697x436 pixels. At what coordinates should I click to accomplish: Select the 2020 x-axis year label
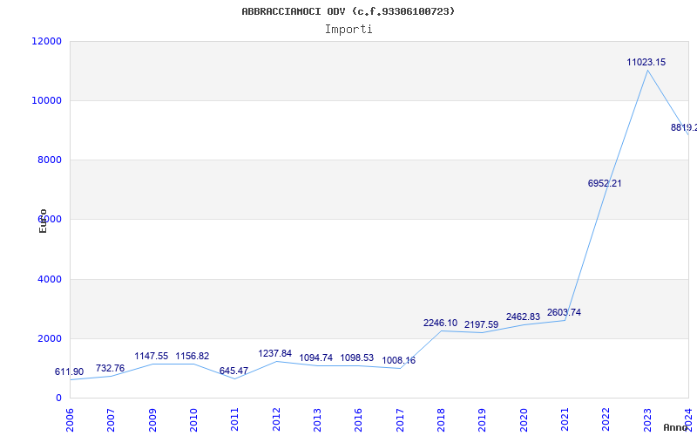[524, 419]
